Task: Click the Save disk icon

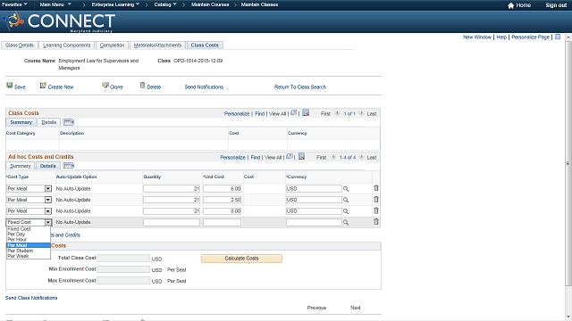Action: coord(10,86)
